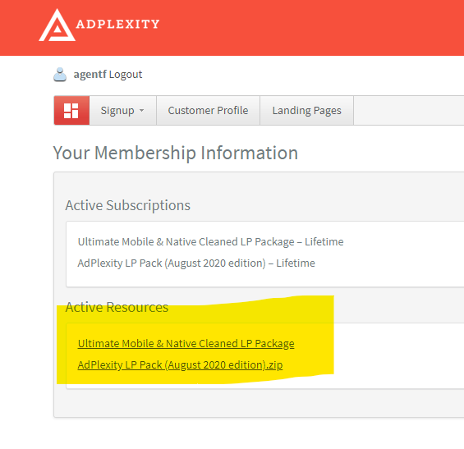
Task: Go to Customer Profile tab
Action: (208, 110)
